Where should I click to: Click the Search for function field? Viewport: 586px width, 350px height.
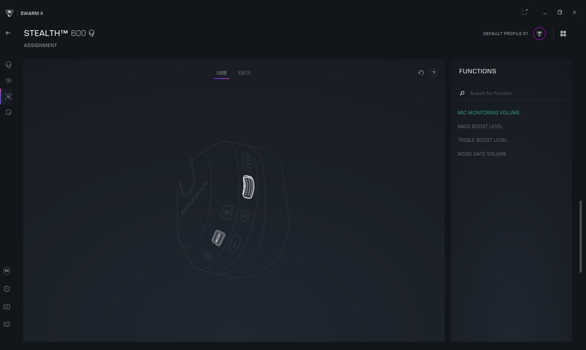click(511, 93)
